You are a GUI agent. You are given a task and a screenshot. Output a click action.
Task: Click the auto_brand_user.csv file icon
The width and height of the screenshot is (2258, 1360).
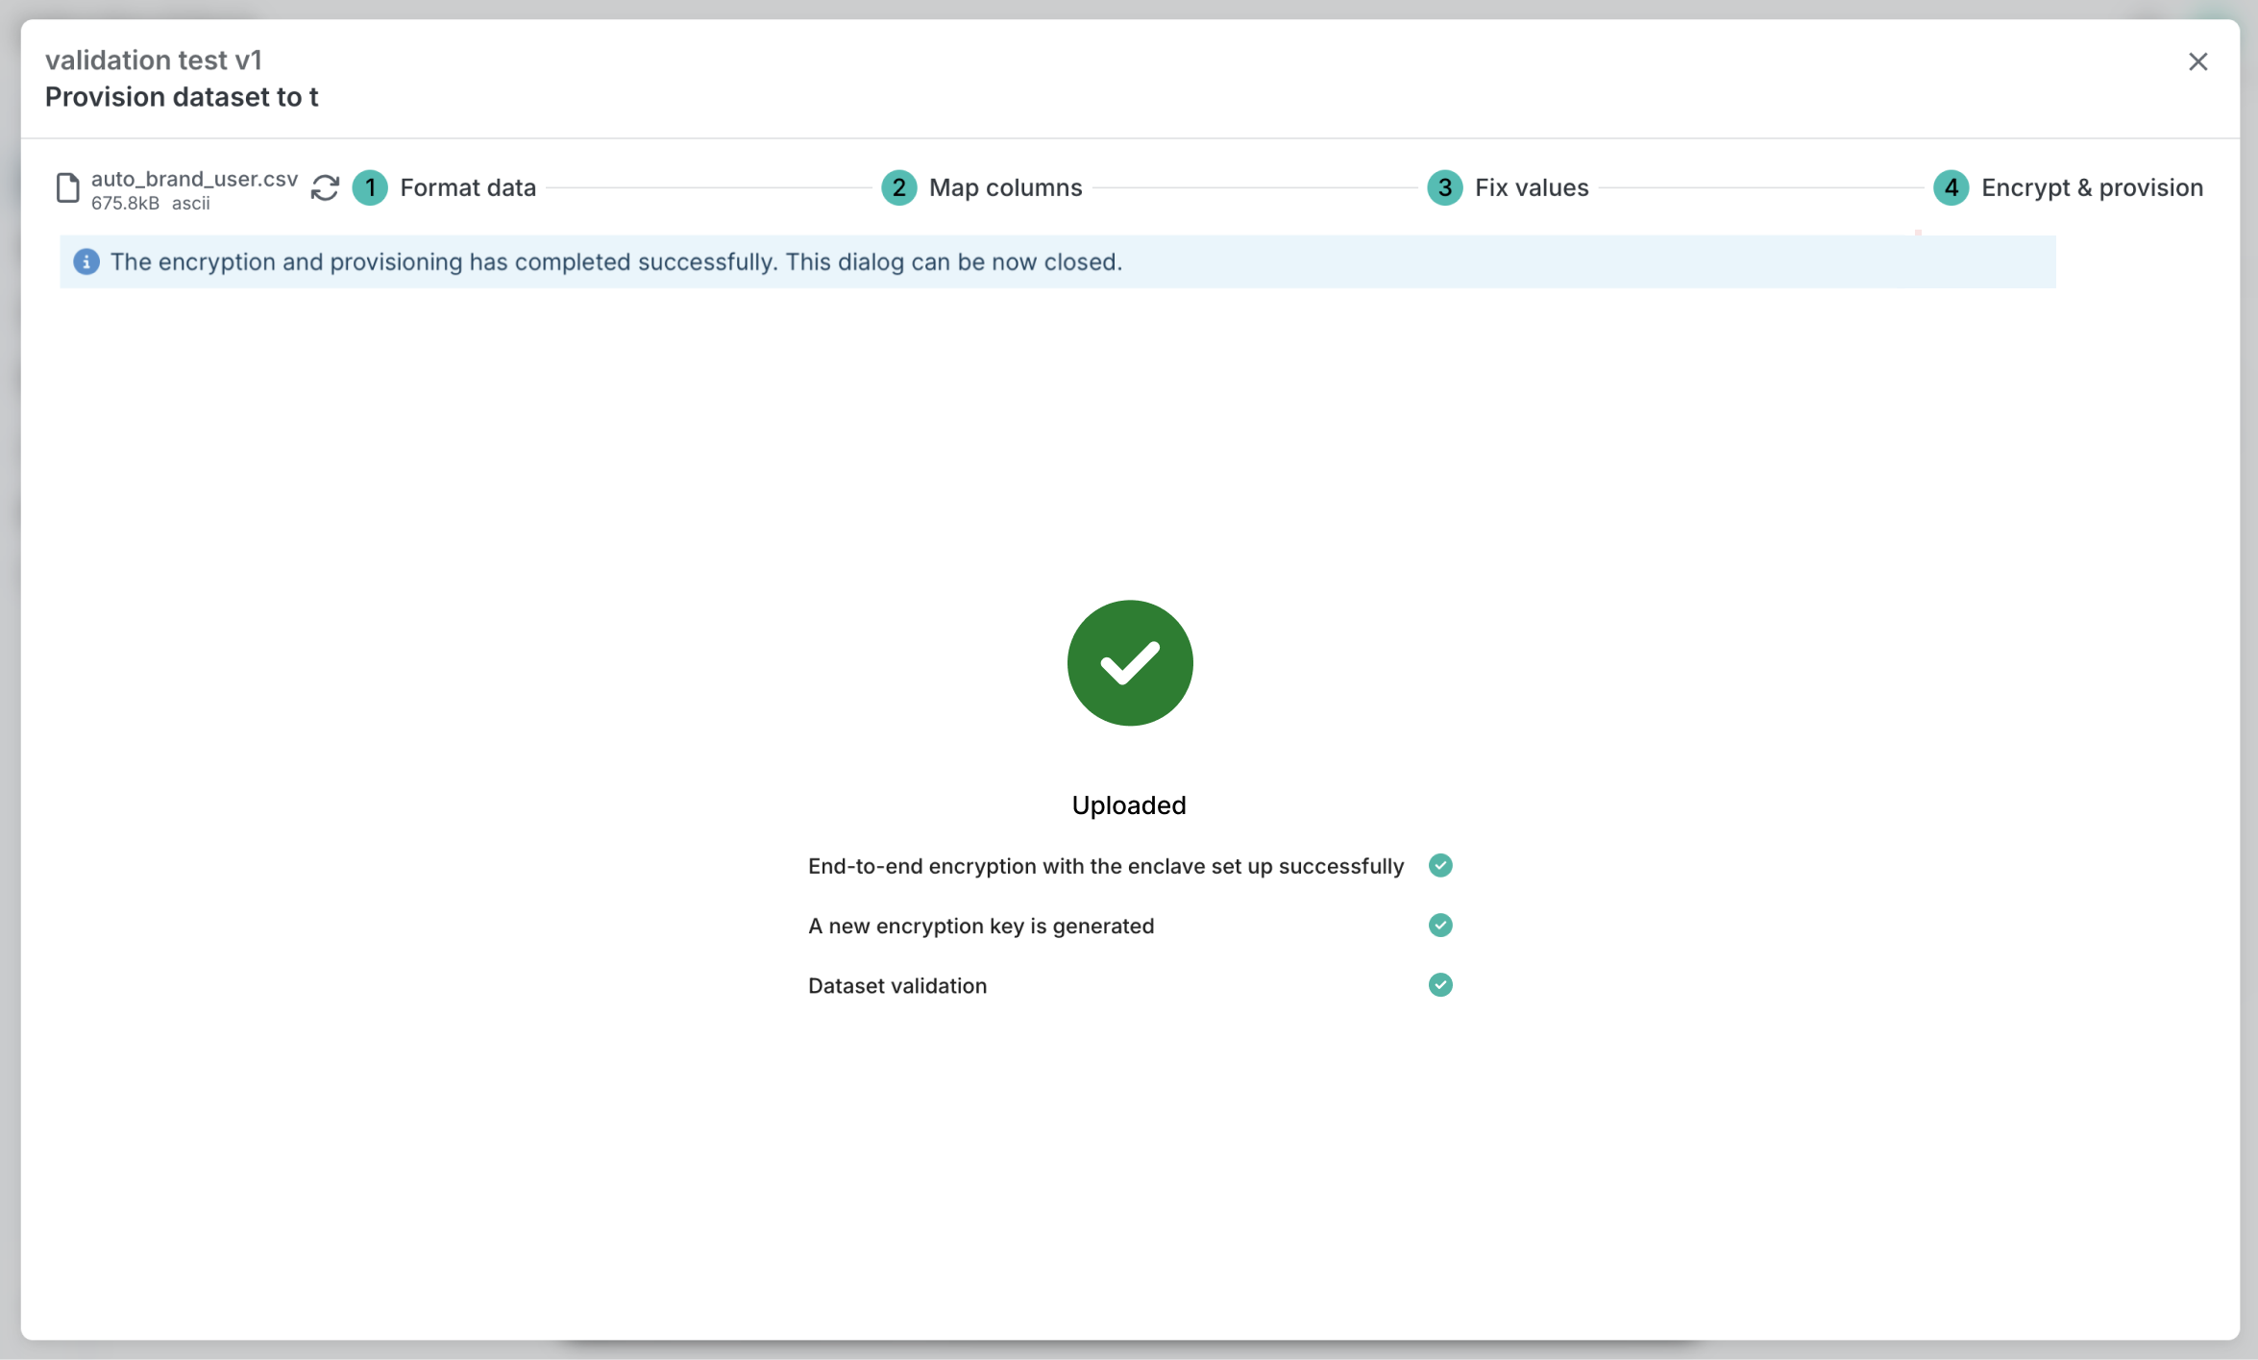[x=67, y=187]
